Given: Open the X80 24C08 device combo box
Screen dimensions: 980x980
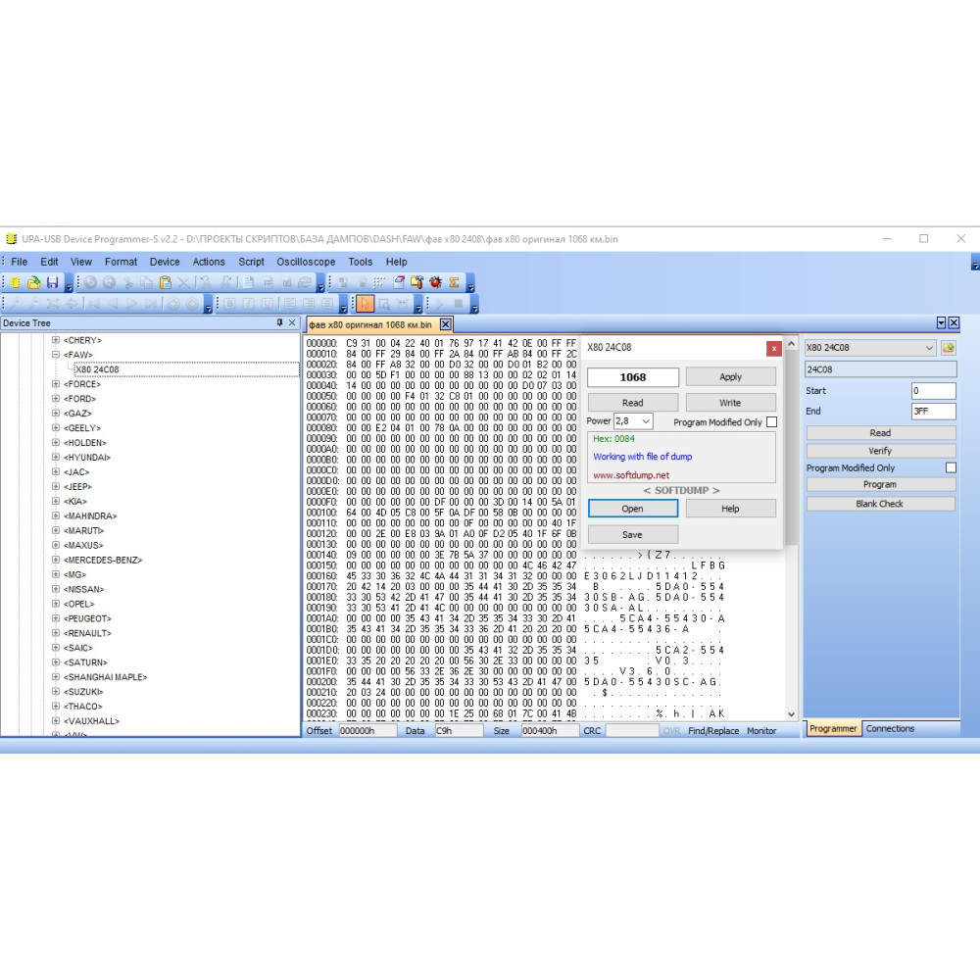Looking at the screenshot, I should [870, 348].
